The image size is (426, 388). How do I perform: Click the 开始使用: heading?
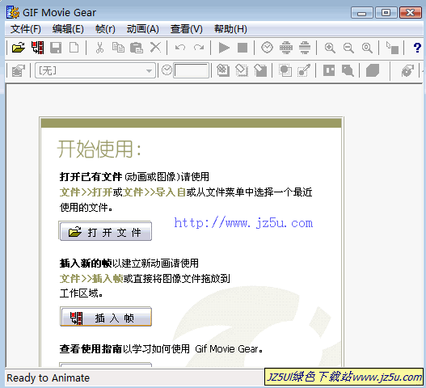tap(99, 149)
